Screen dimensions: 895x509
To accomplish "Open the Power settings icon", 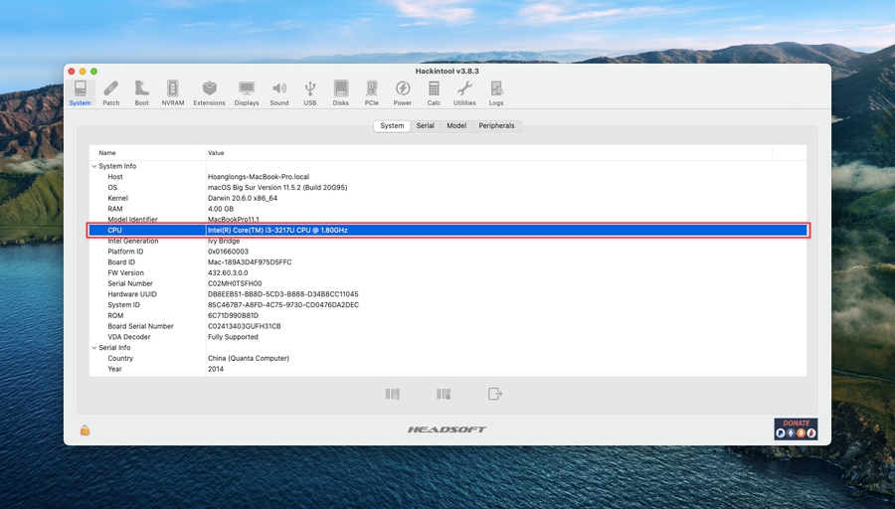I will (403, 92).
